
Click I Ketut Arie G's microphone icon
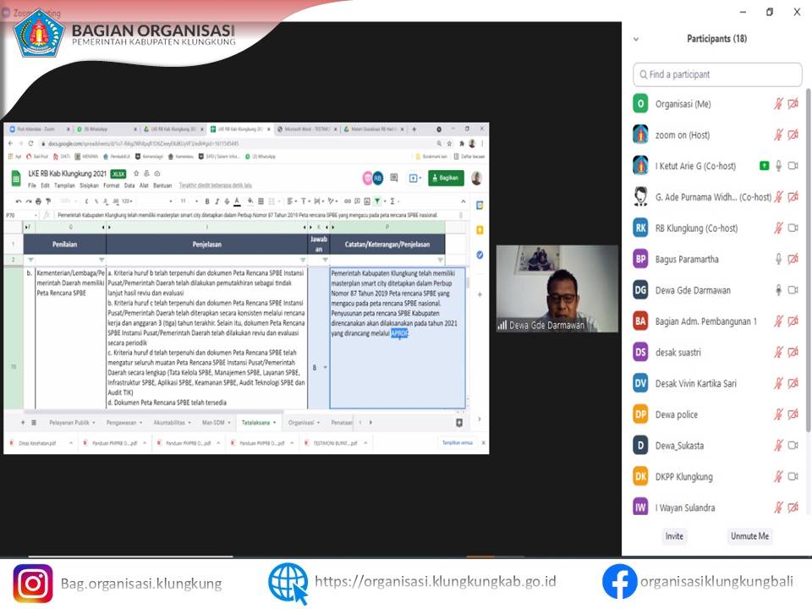click(x=778, y=166)
